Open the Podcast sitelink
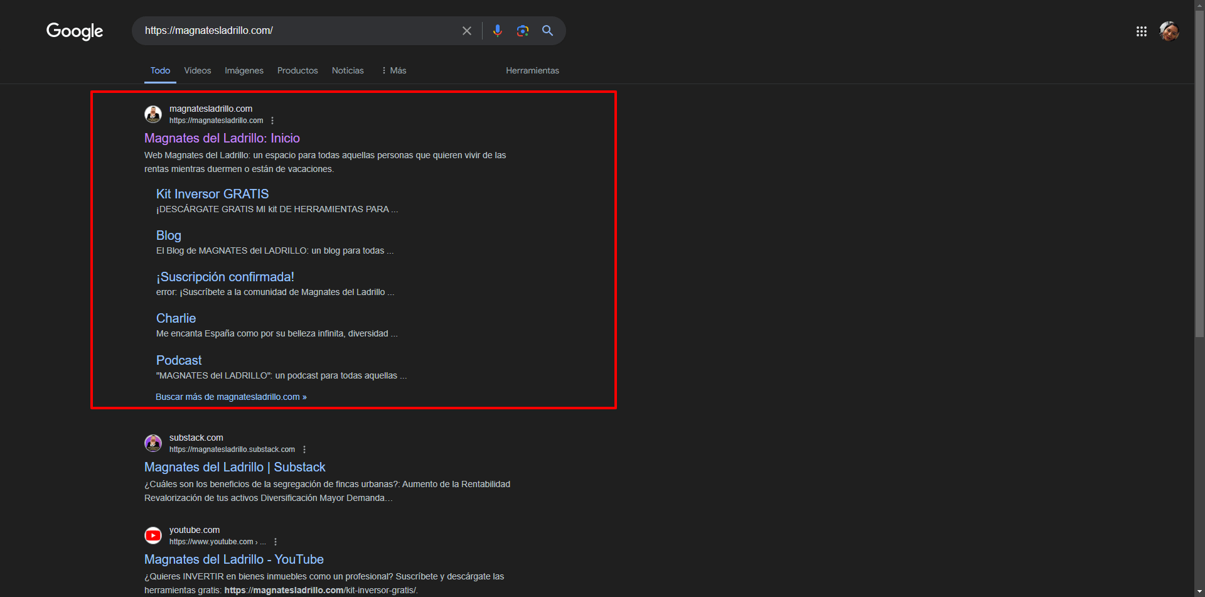The width and height of the screenshot is (1205, 597). [x=179, y=360]
